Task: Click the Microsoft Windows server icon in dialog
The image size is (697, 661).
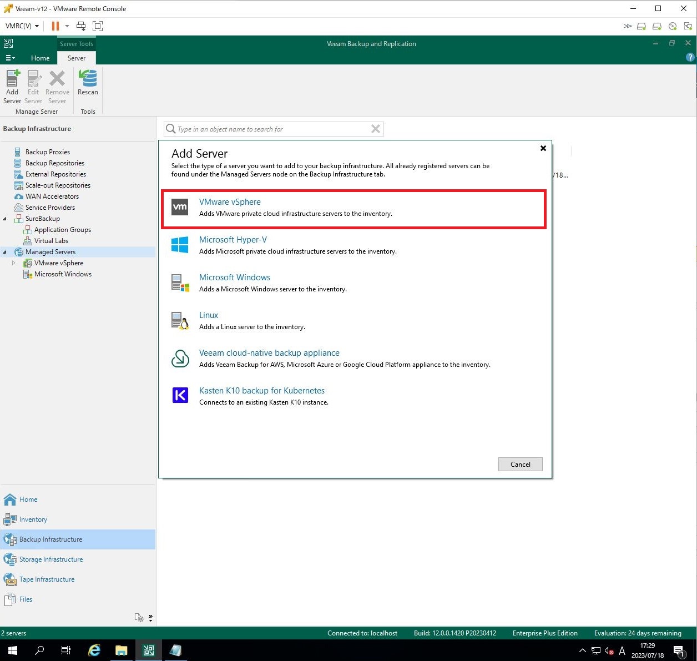Action: (180, 282)
